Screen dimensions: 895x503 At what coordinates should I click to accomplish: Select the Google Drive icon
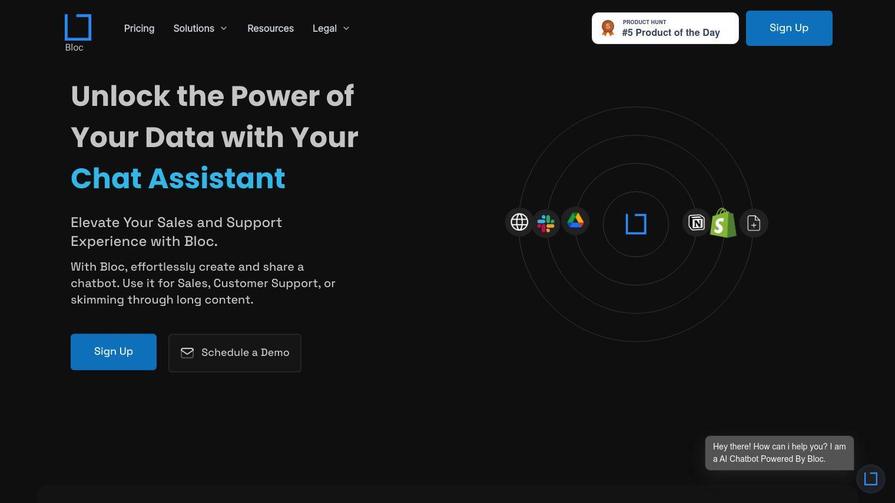(575, 221)
